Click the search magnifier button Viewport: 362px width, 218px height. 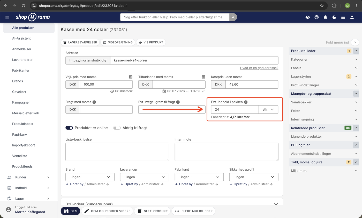[233, 17]
